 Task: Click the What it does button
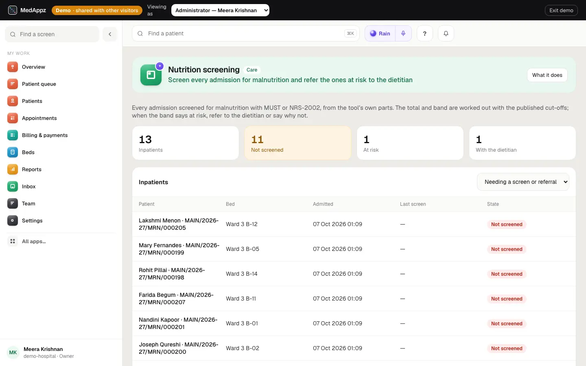tap(547, 75)
